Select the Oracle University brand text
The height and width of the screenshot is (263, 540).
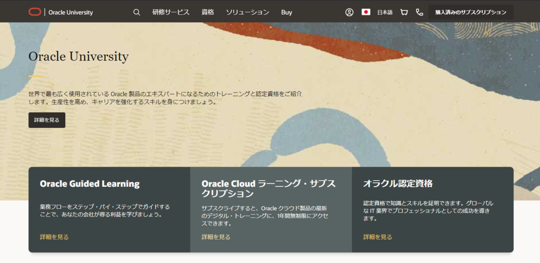point(70,12)
